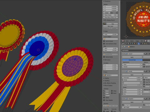150x112 pixels.
Task: Toggle Subsurf modifier viewport visibility icon
Action: point(148,54)
